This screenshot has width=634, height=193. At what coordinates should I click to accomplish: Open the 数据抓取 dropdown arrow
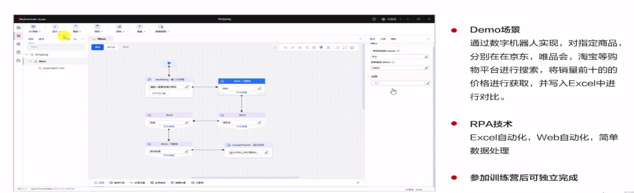[x=169, y=31]
